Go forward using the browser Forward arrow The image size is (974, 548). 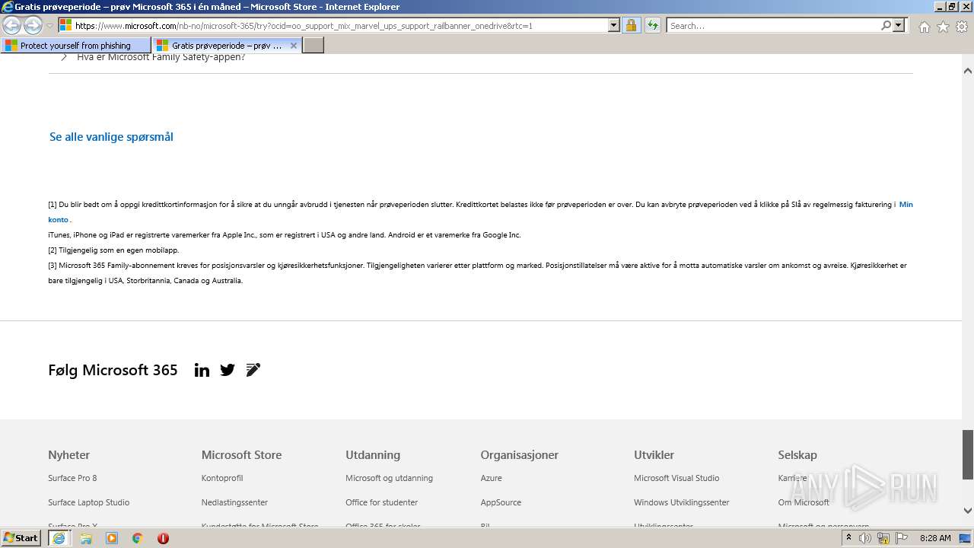(x=33, y=25)
